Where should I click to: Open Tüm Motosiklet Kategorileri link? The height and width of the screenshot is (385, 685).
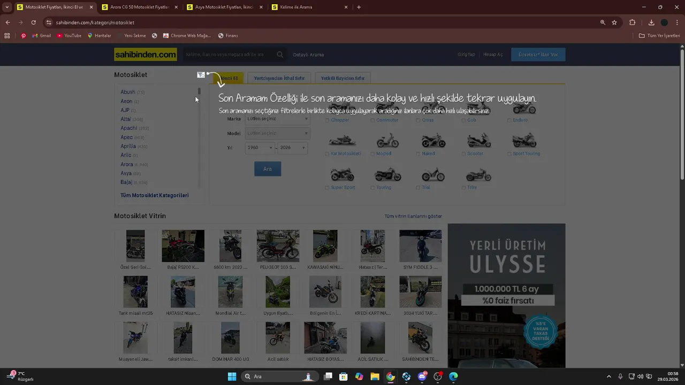[x=155, y=195]
